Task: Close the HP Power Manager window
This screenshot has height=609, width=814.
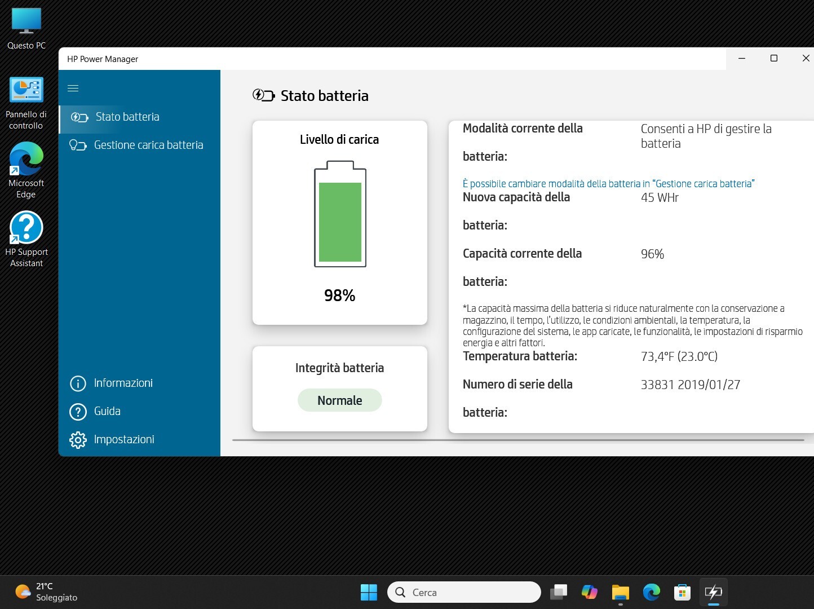Action: click(x=805, y=58)
